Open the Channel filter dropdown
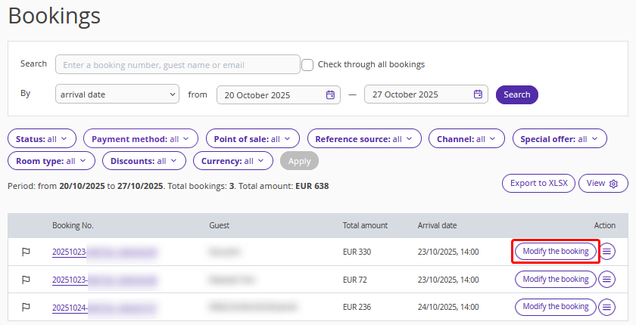The width and height of the screenshot is (636, 325). 466,139
